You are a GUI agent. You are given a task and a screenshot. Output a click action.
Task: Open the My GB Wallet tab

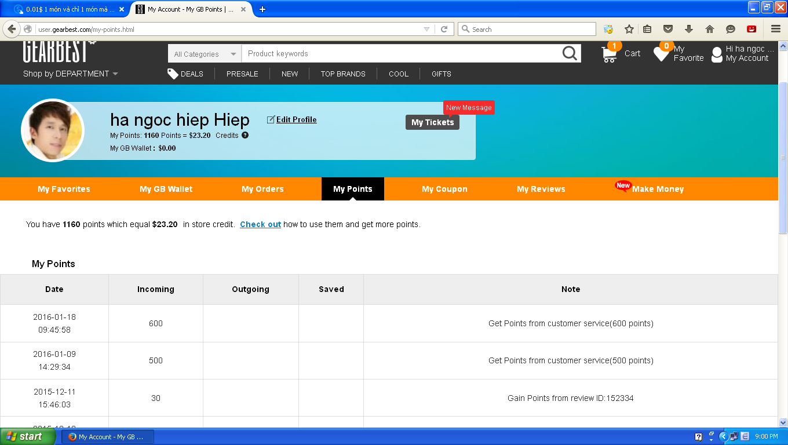tap(166, 189)
